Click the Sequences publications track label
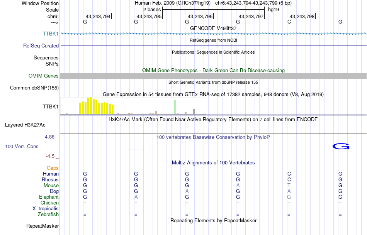This screenshot has height=235, width=367. [x=46, y=57]
